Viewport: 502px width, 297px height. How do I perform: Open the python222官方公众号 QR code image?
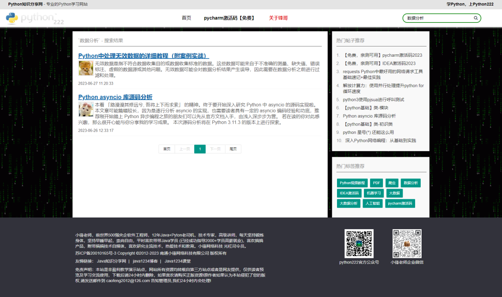(x=359, y=243)
